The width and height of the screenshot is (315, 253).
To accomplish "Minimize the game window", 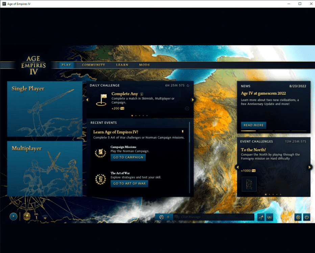I will pos(289,4).
